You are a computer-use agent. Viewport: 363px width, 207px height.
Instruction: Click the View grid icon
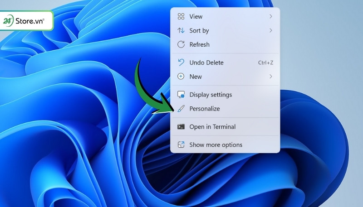click(x=181, y=17)
